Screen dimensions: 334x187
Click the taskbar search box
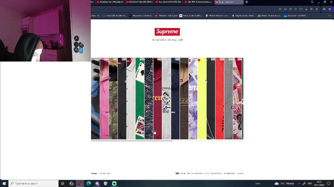coord(33,183)
